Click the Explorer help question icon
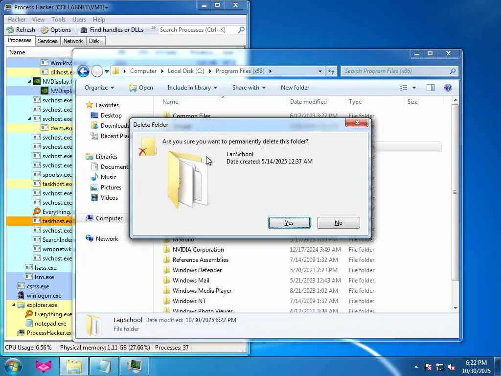This screenshot has height=376, width=501. pyautogui.click(x=448, y=88)
